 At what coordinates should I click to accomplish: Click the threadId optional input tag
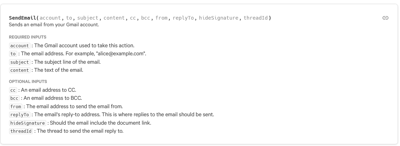click(x=21, y=131)
